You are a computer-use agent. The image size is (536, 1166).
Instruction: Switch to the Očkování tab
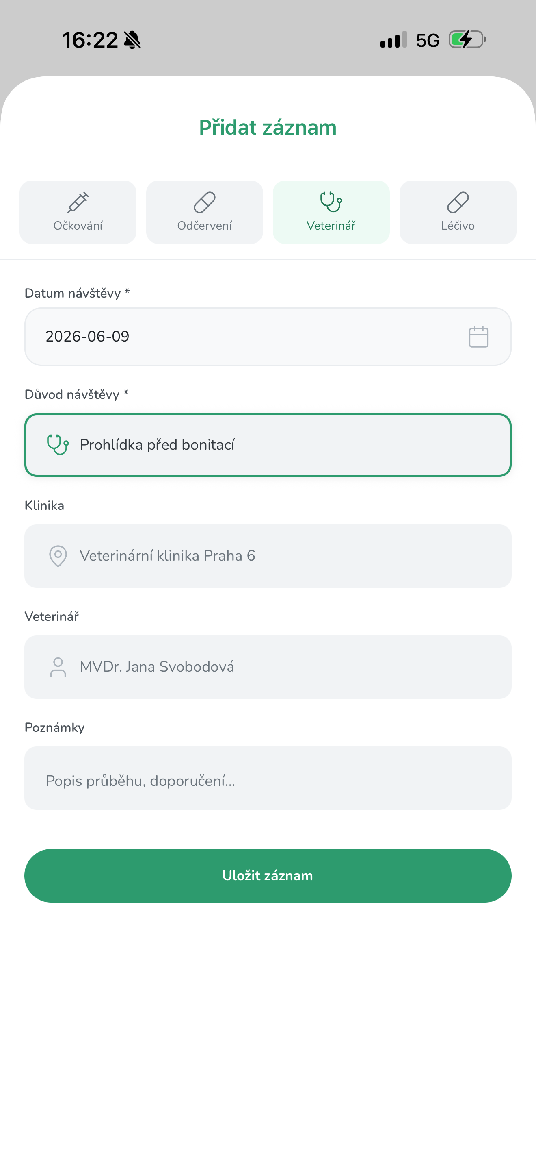[78, 212]
